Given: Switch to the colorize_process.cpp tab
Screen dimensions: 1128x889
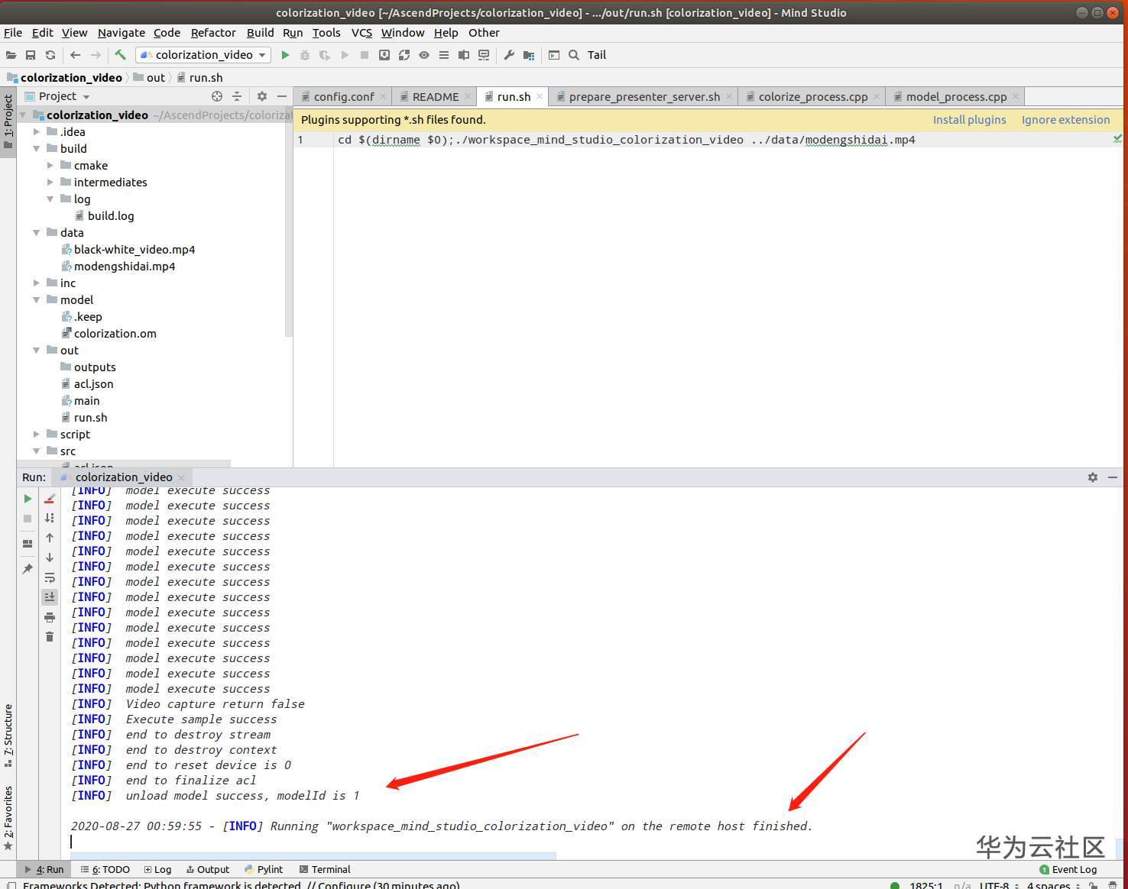Looking at the screenshot, I should [813, 97].
